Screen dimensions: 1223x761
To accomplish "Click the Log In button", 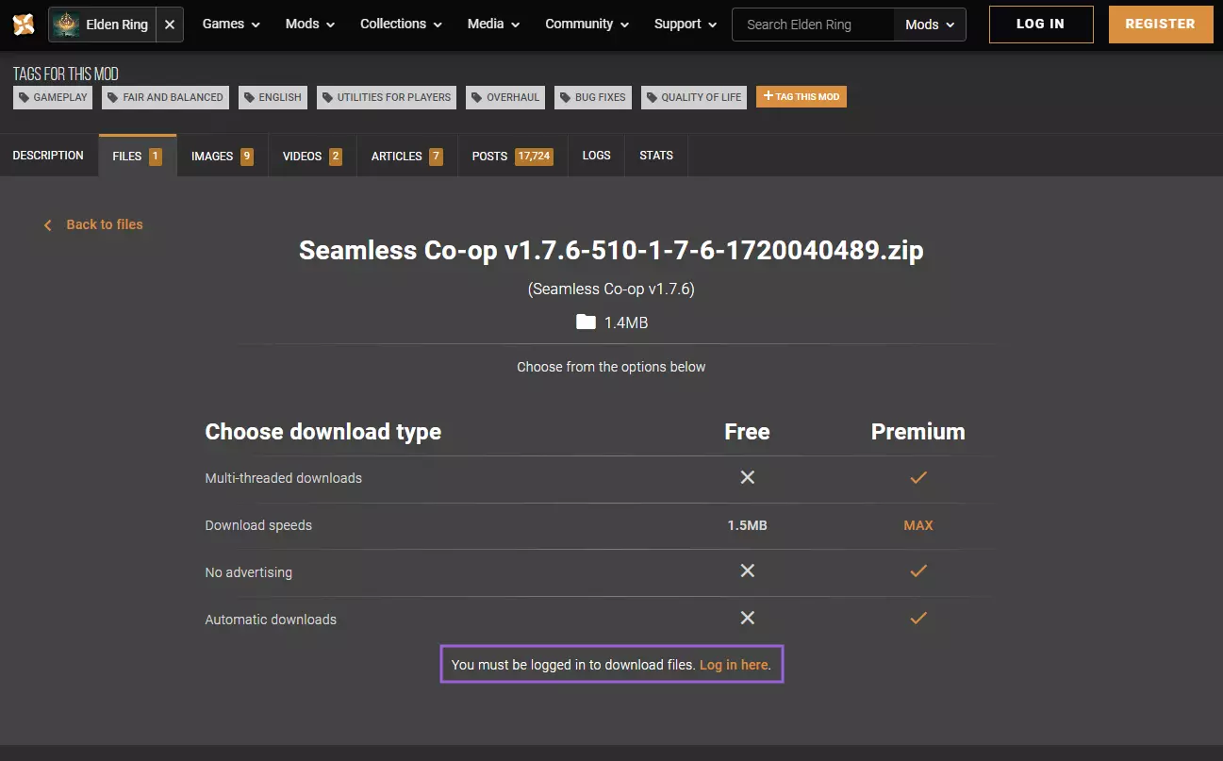I will coord(1040,25).
